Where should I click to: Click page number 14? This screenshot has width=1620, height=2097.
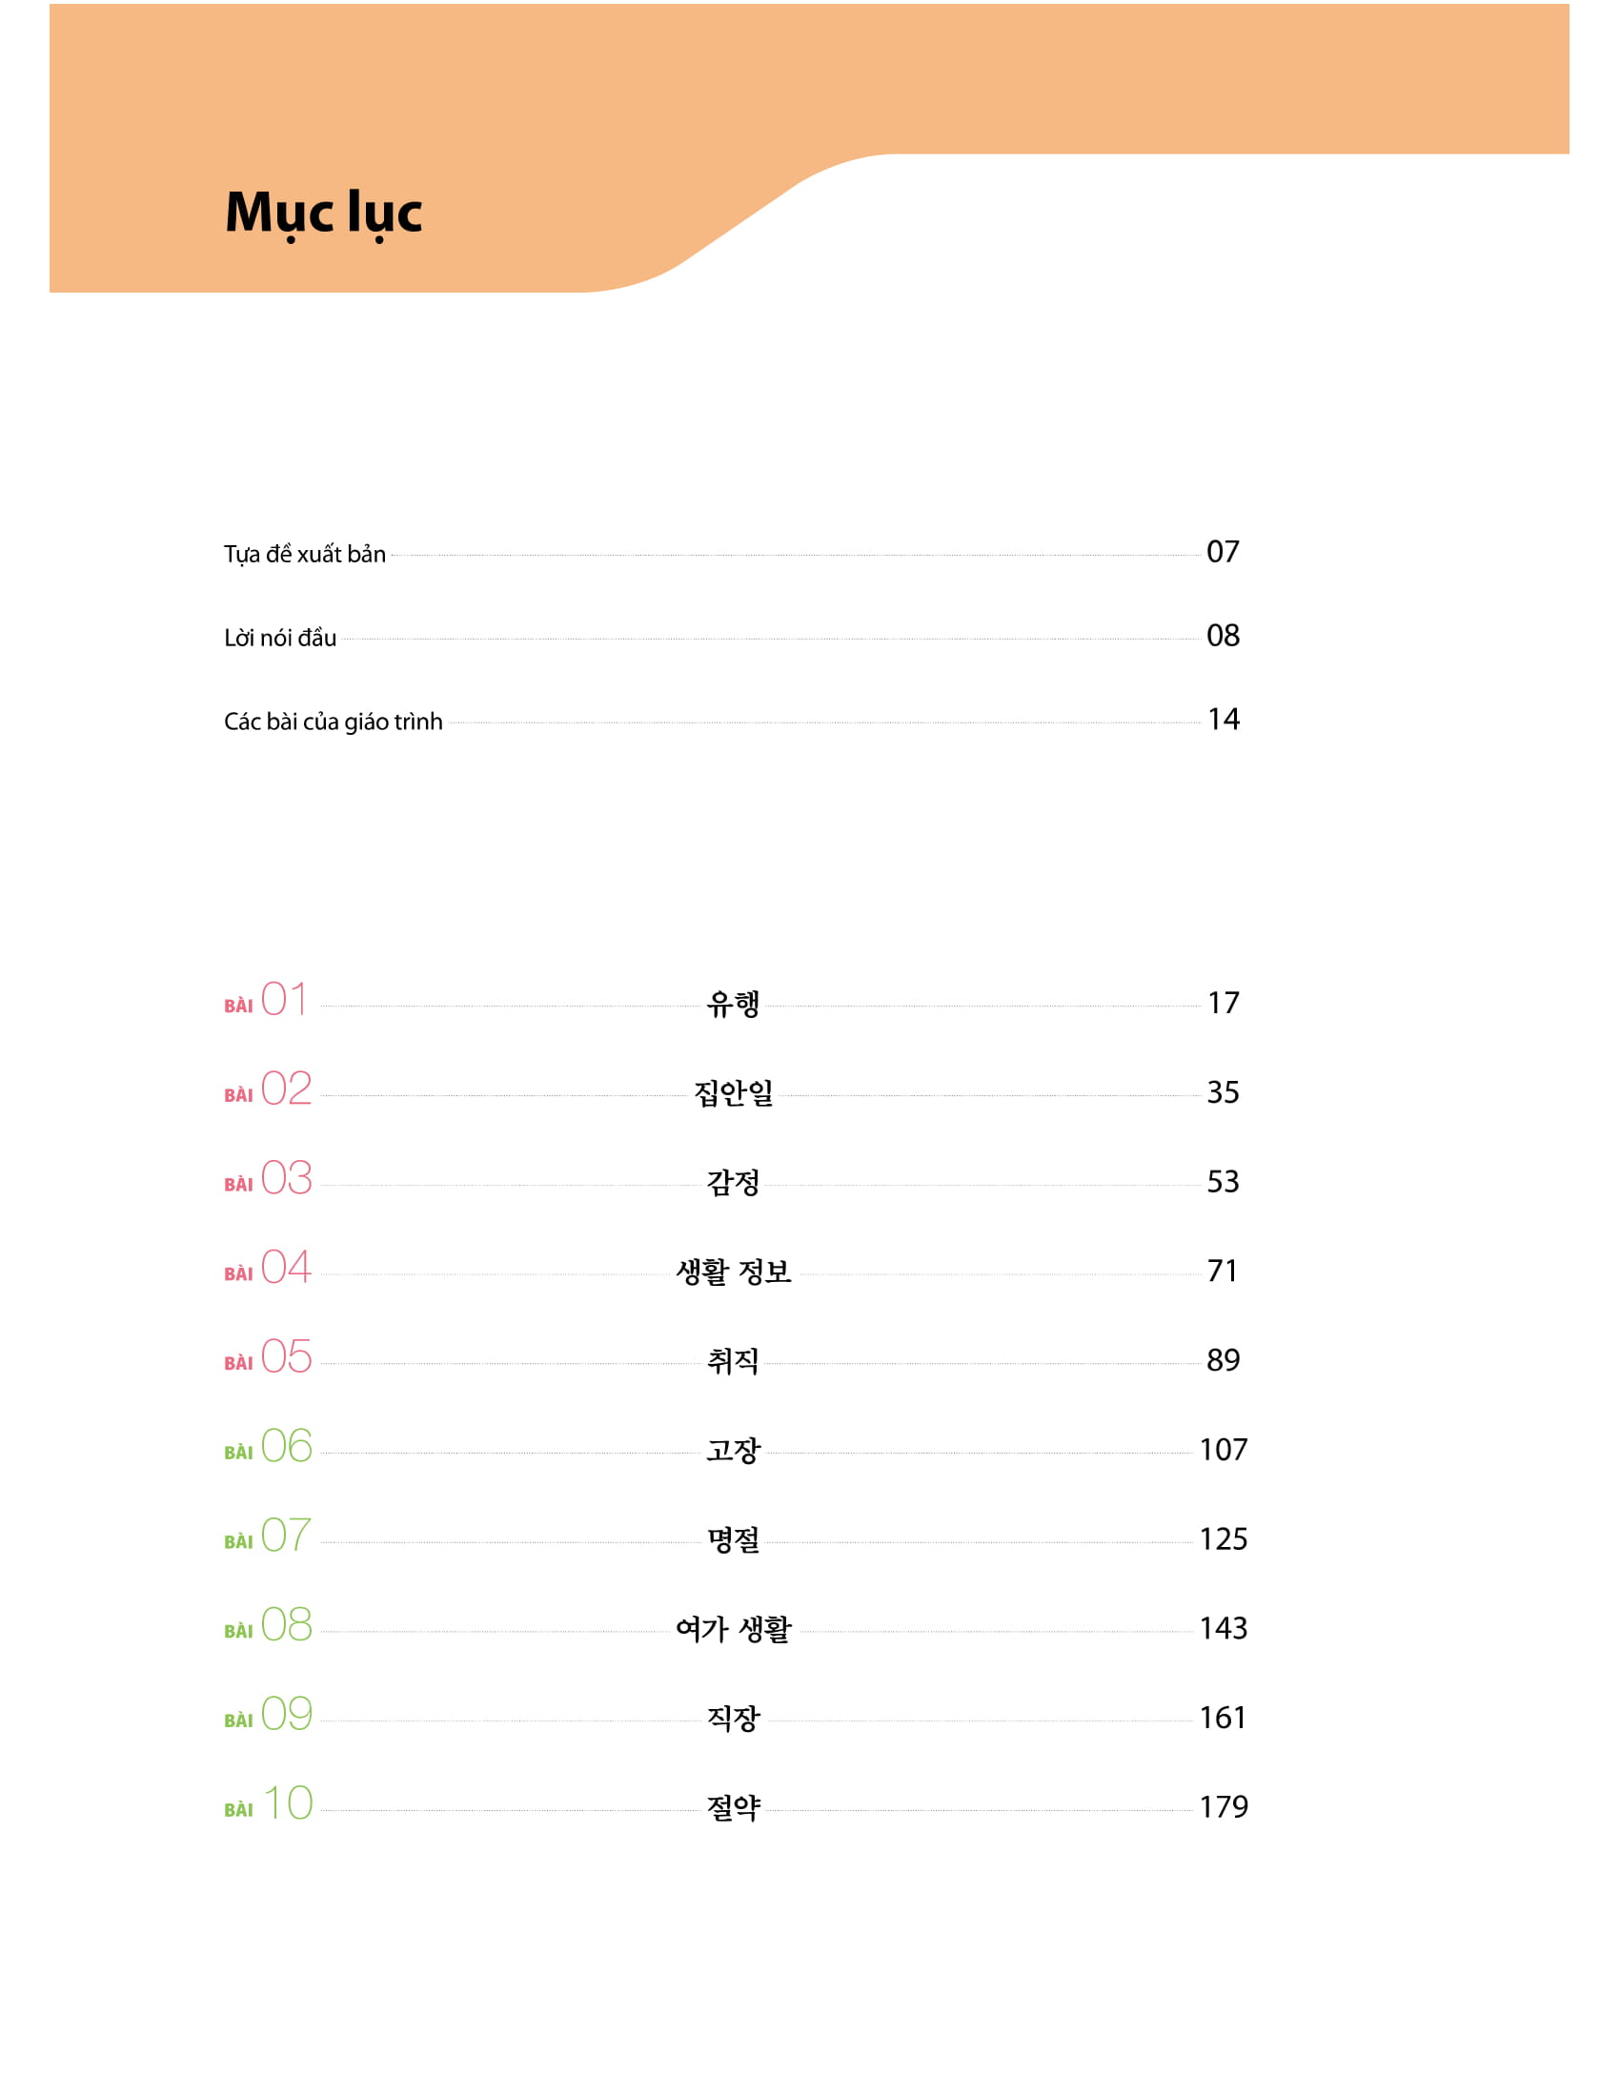click(x=1223, y=719)
